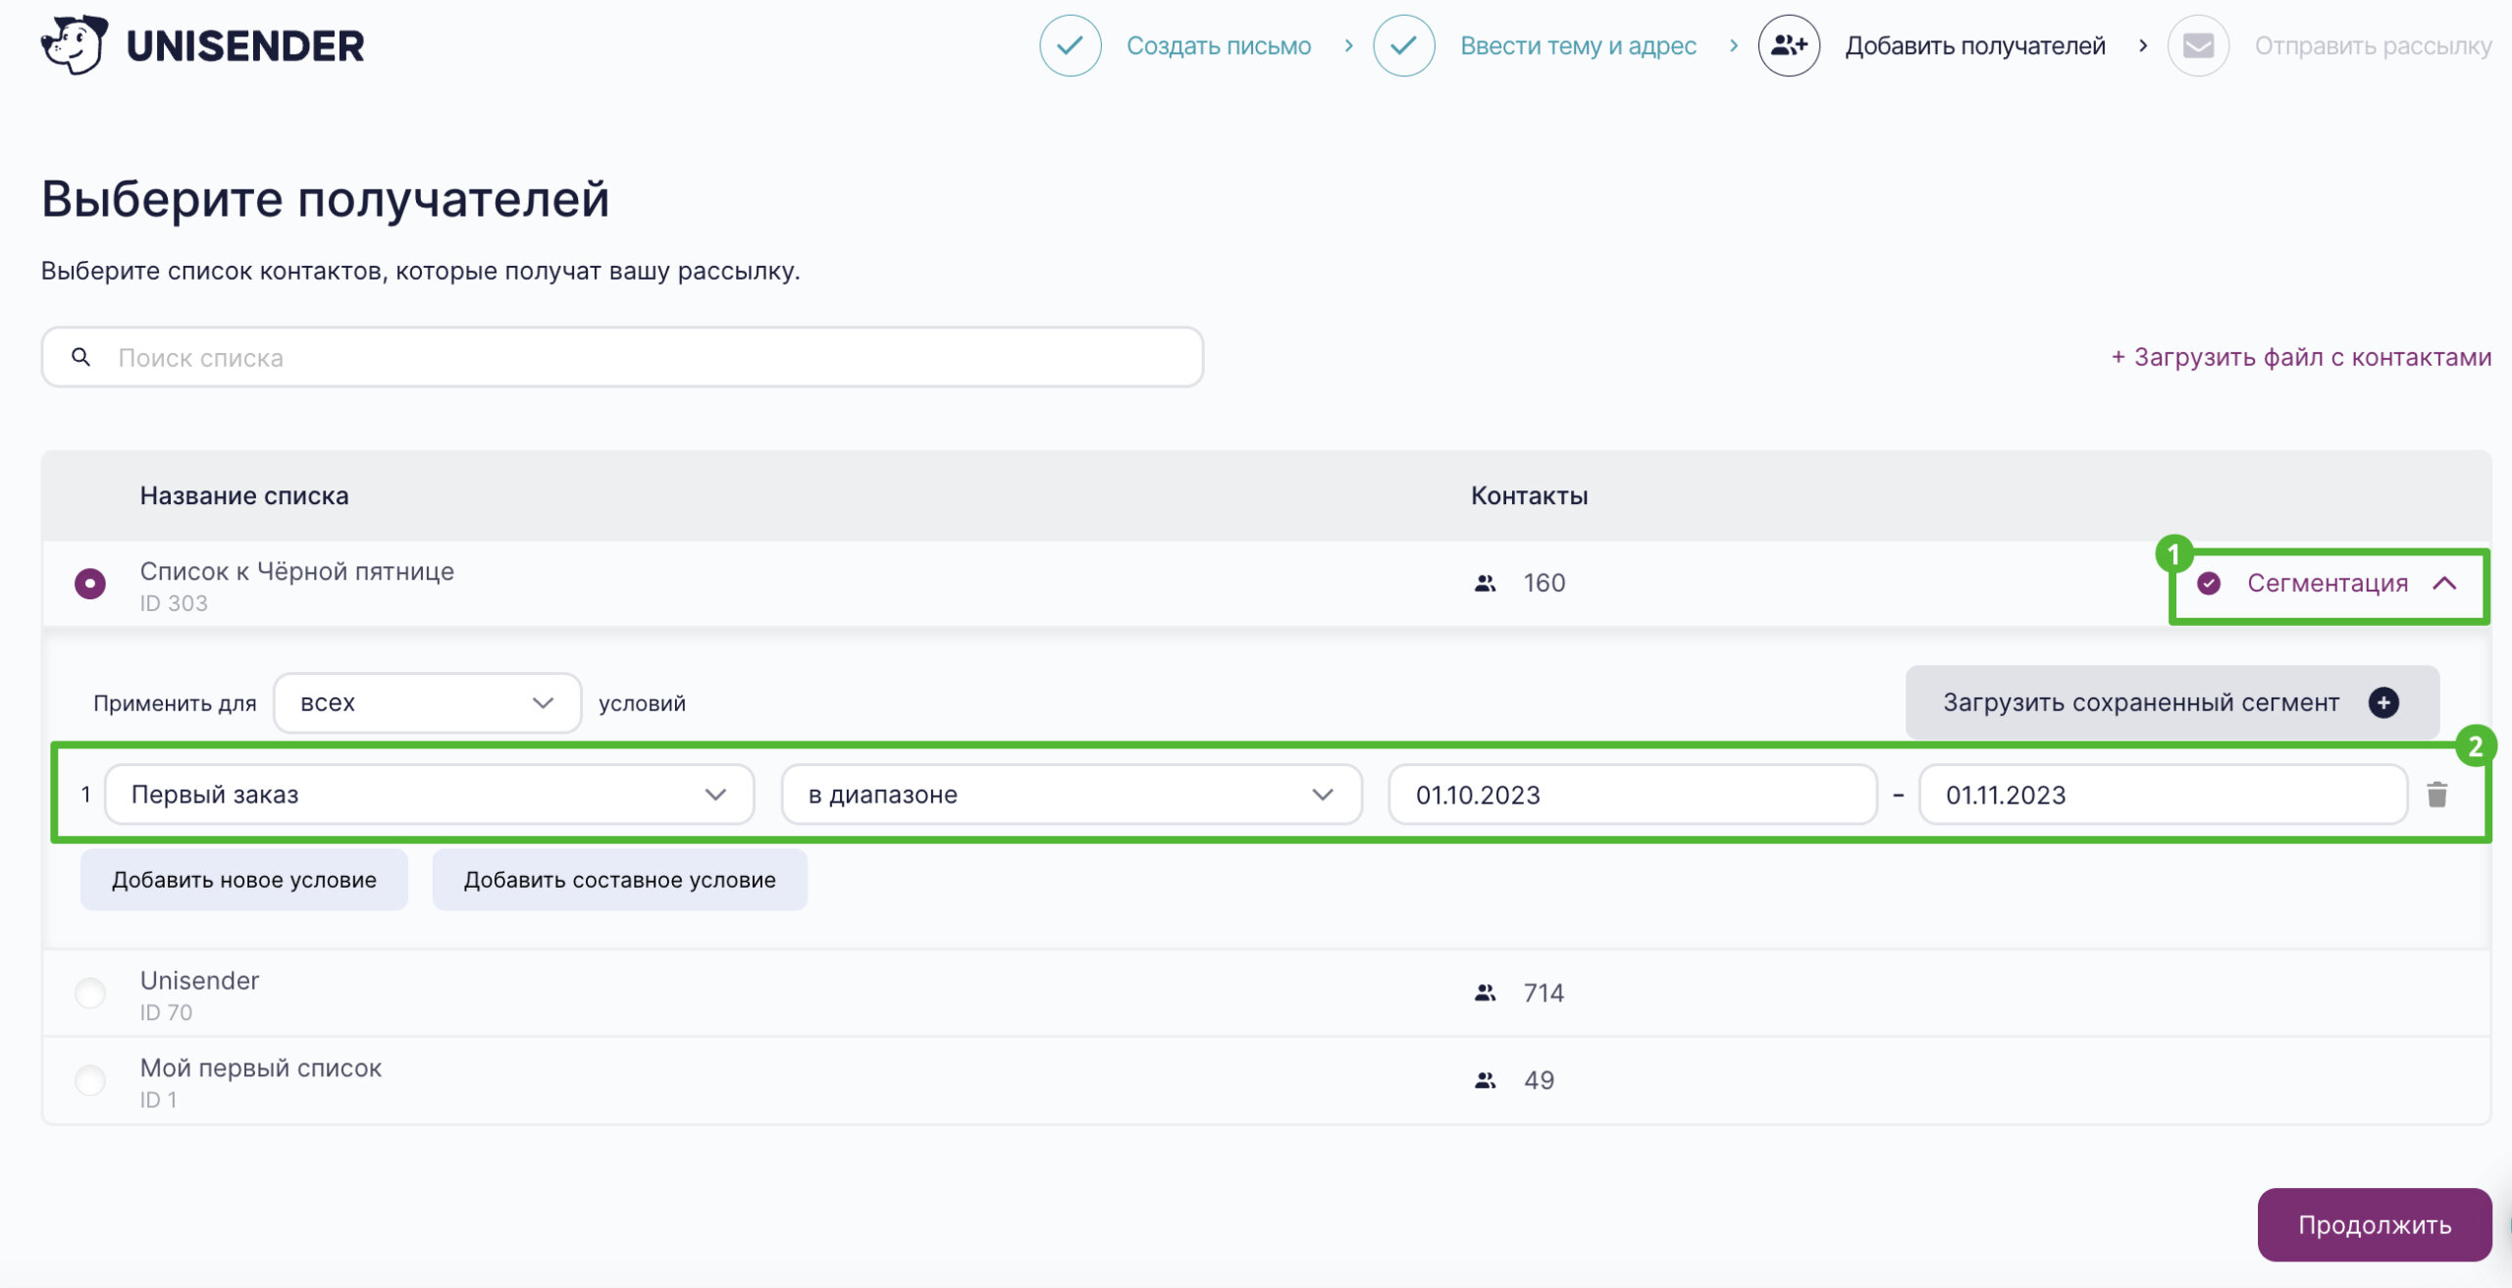The width and height of the screenshot is (2512, 1288).
Task: Open the 'в диапазоне' operator dropdown
Action: tap(1072, 795)
